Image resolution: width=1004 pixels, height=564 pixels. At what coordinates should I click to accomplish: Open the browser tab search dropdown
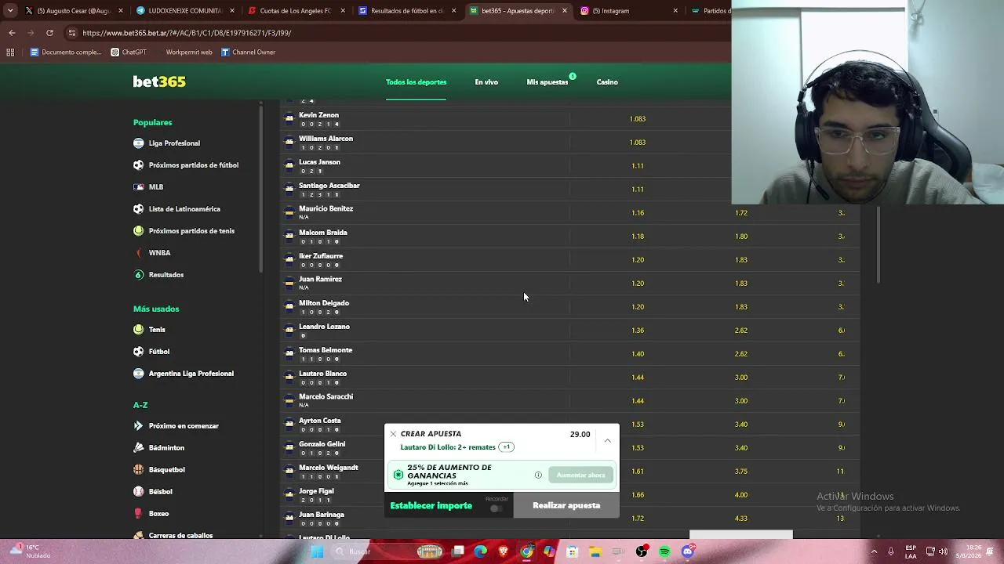pyautogui.click(x=10, y=11)
